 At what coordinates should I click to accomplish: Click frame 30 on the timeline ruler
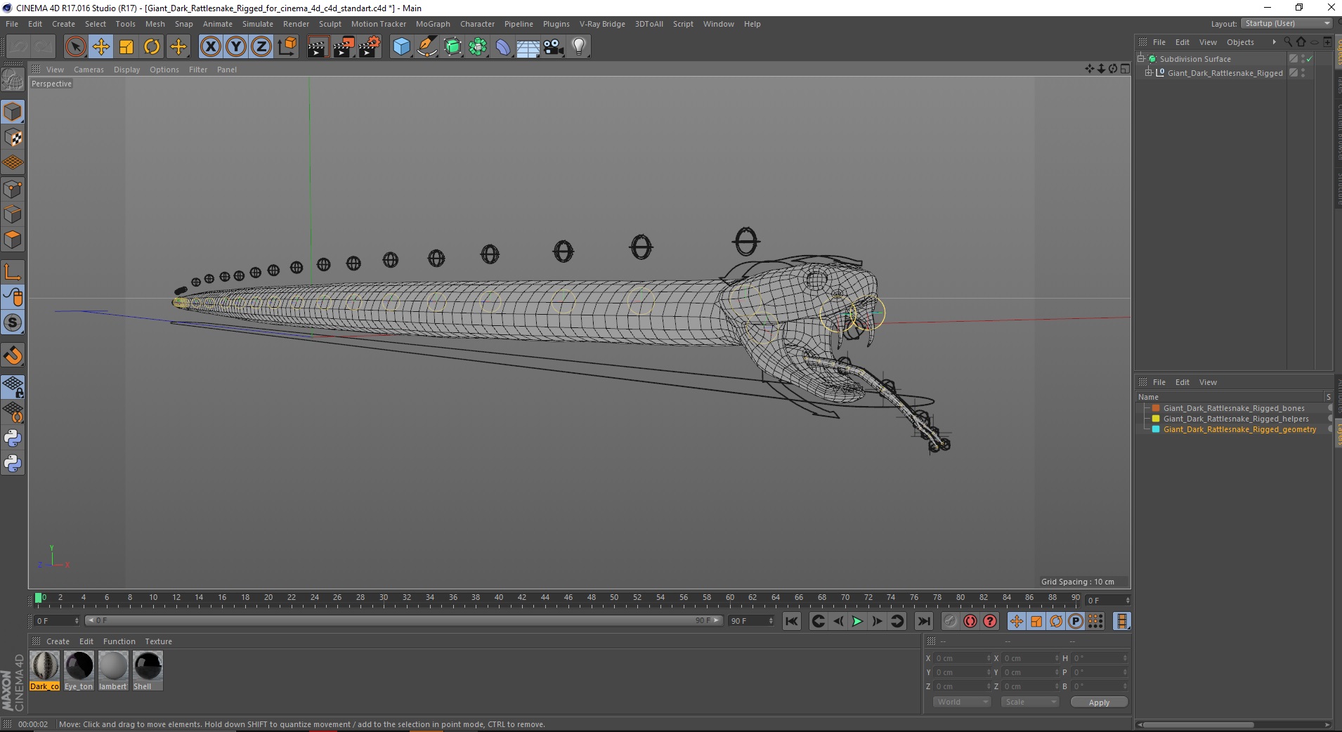383,599
